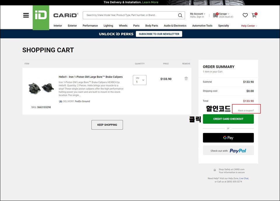The image size is (280, 201).
Task: Click Subscribe To Our Newsletter button
Action: tap(159, 34)
